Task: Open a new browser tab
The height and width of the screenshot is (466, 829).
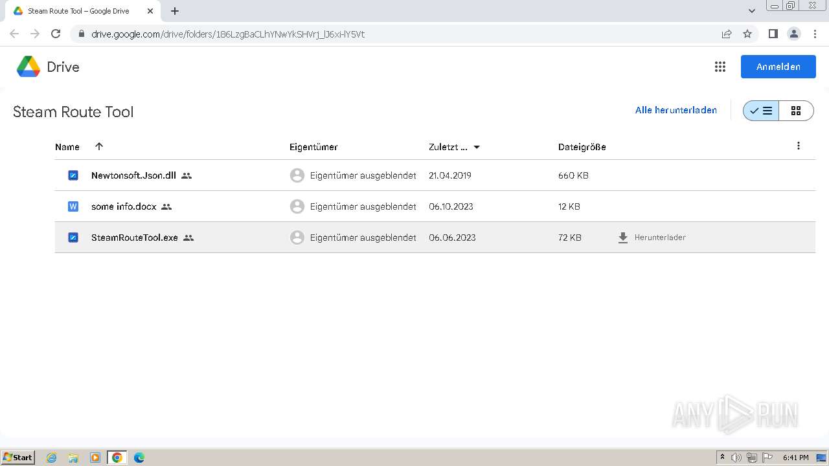Action: 175,11
